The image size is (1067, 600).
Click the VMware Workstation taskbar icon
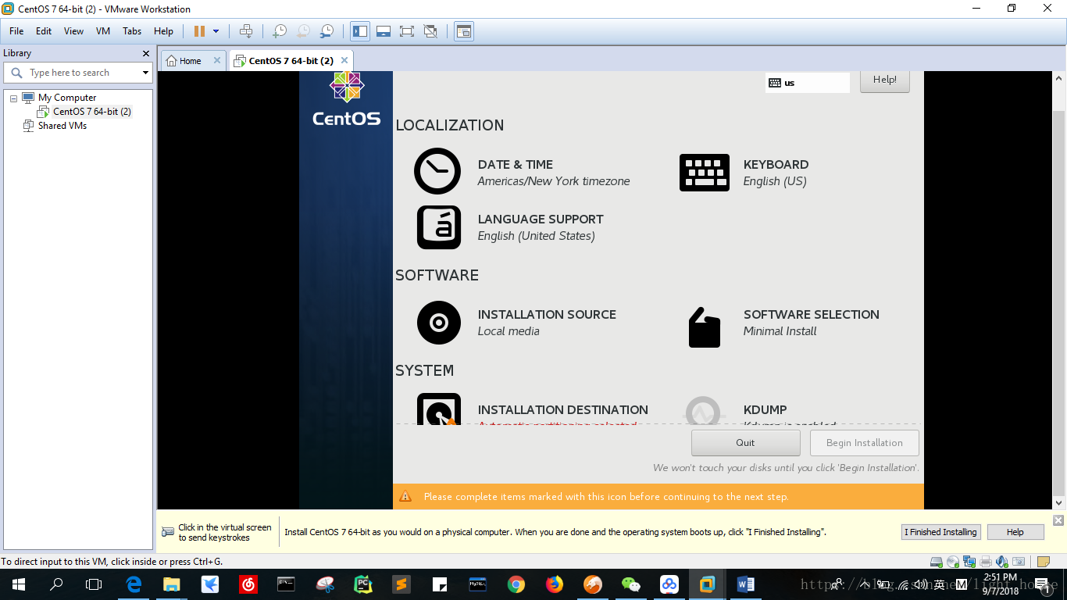707,584
